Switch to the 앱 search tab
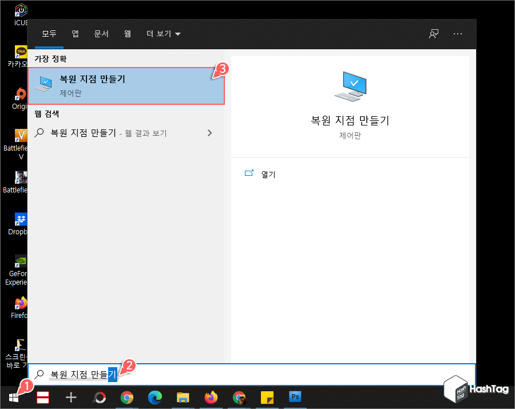This screenshot has height=409, width=515. [x=75, y=34]
